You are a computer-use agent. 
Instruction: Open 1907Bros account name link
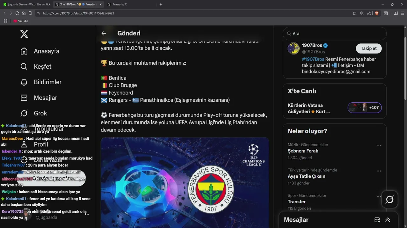click(x=312, y=45)
